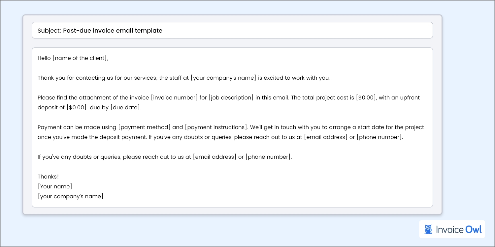Viewport: 495px width, 247px height.
Task: Click the [job description] placeholder
Action: 231,98
